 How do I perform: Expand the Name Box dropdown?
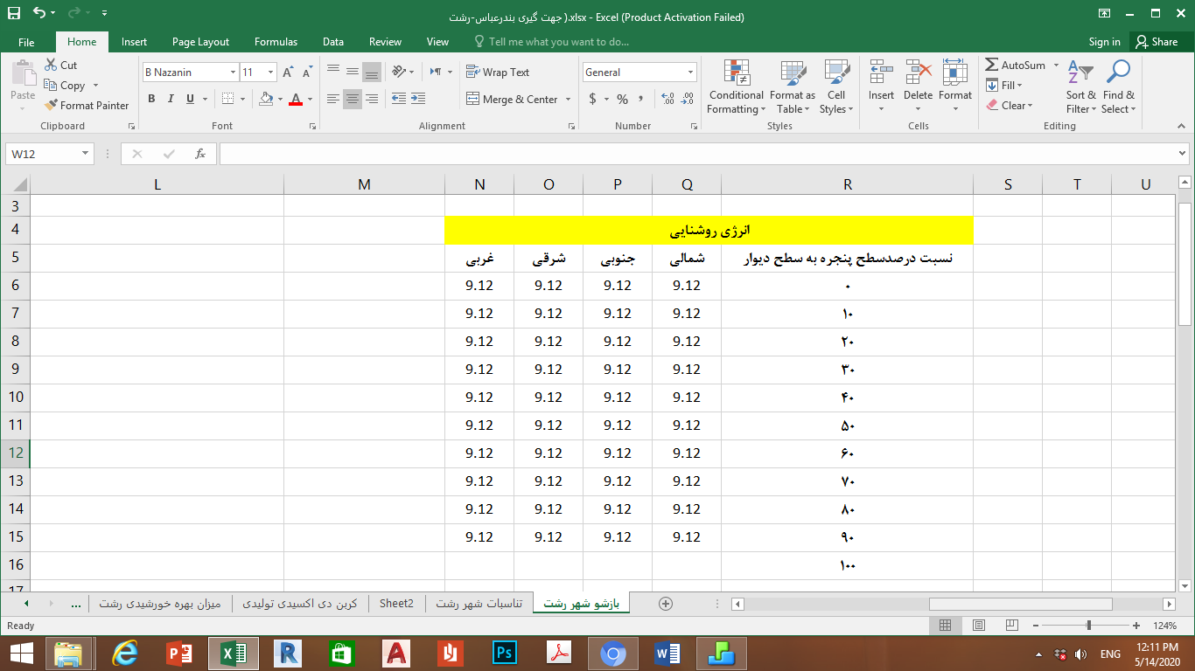[85, 154]
